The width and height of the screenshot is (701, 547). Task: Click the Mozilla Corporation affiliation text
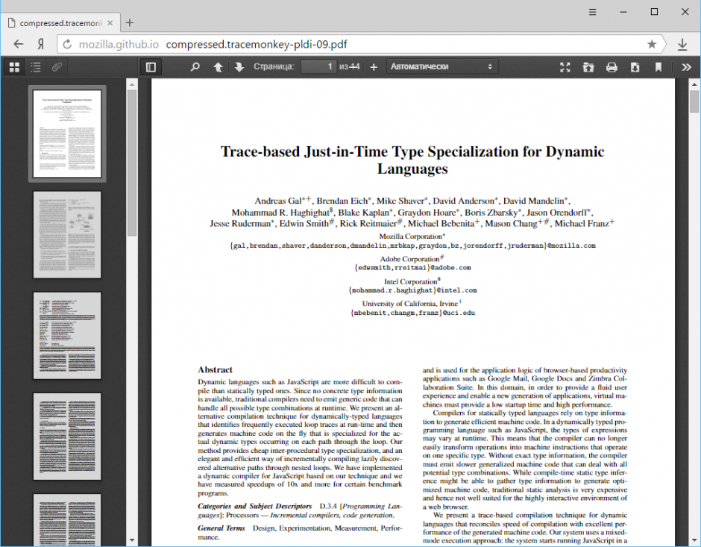tap(412, 236)
